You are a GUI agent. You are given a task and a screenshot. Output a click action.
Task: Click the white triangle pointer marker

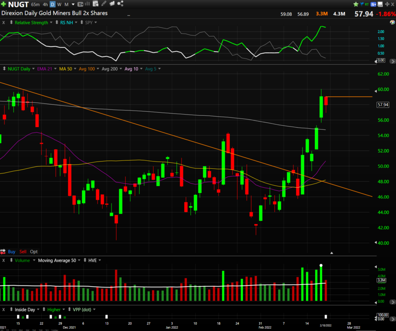331,253
